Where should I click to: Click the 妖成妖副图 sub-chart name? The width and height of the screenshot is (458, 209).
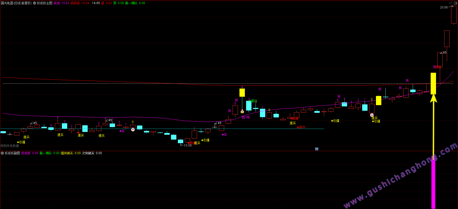pos(12,153)
